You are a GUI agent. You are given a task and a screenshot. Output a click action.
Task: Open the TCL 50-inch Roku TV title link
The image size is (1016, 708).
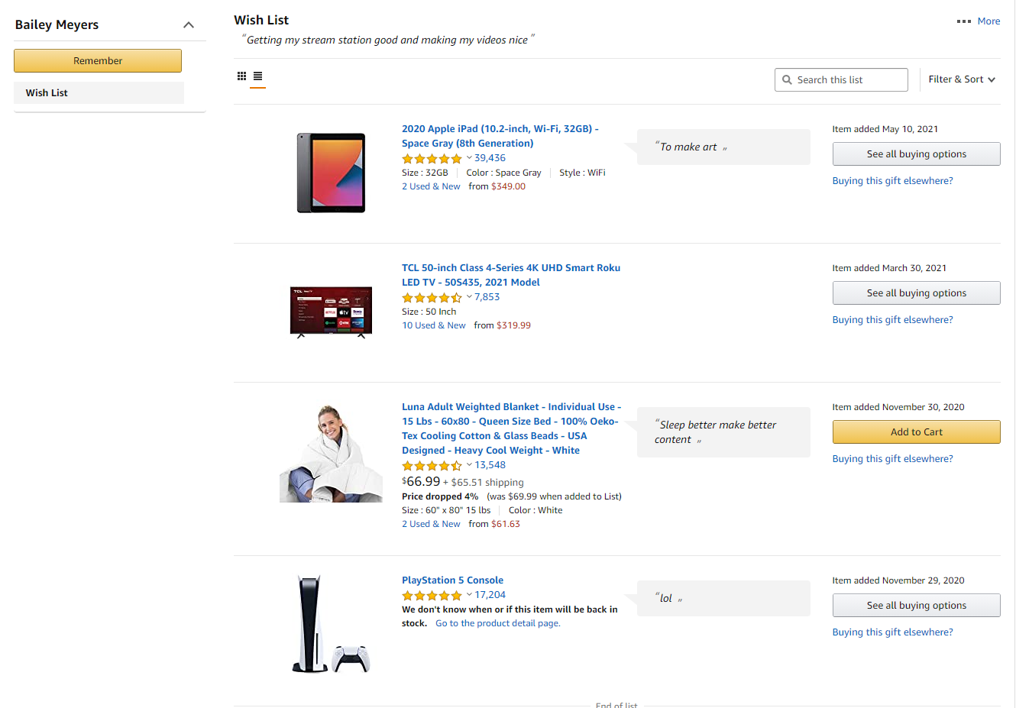(511, 275)
